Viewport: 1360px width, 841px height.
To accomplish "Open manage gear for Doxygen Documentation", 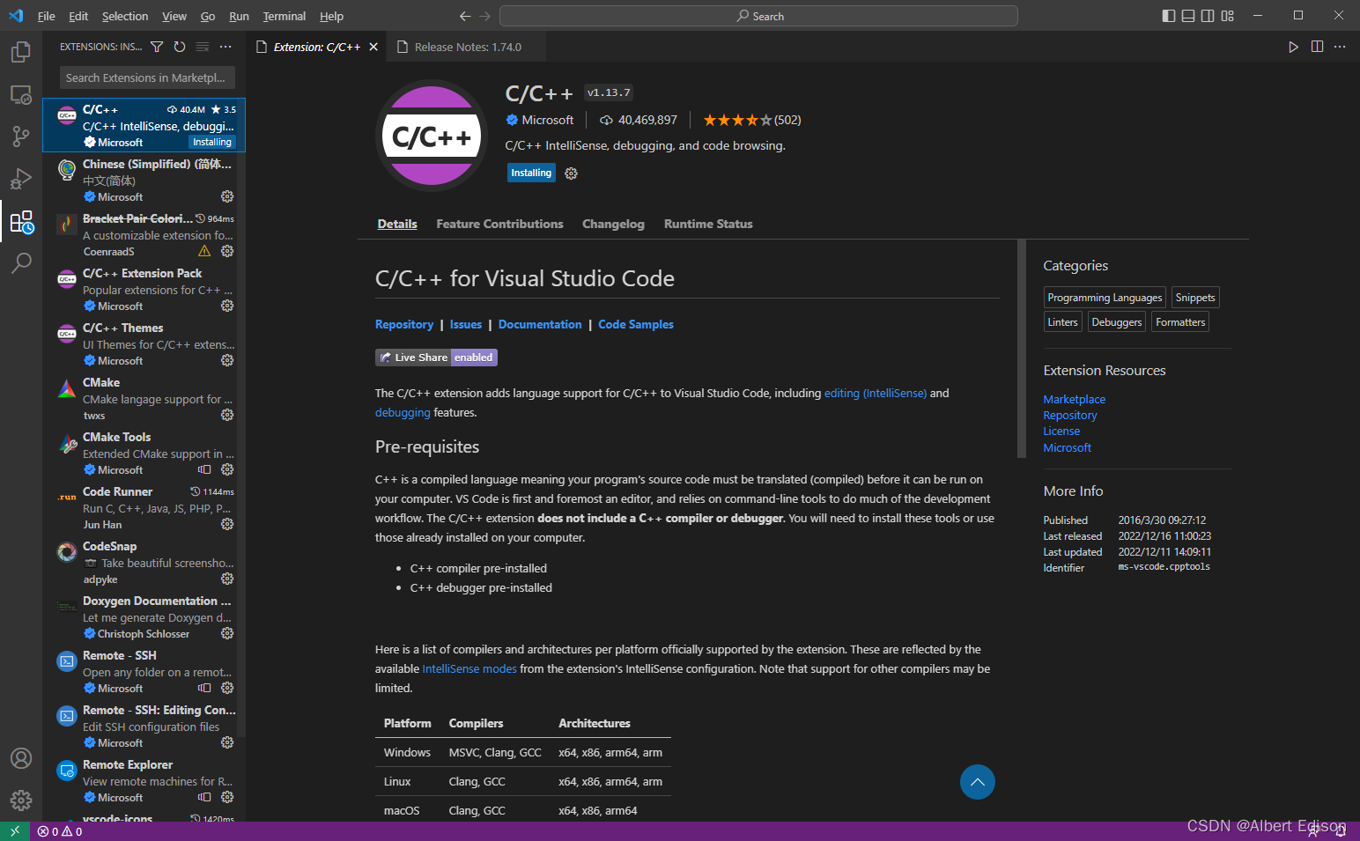I will point(227,633).
